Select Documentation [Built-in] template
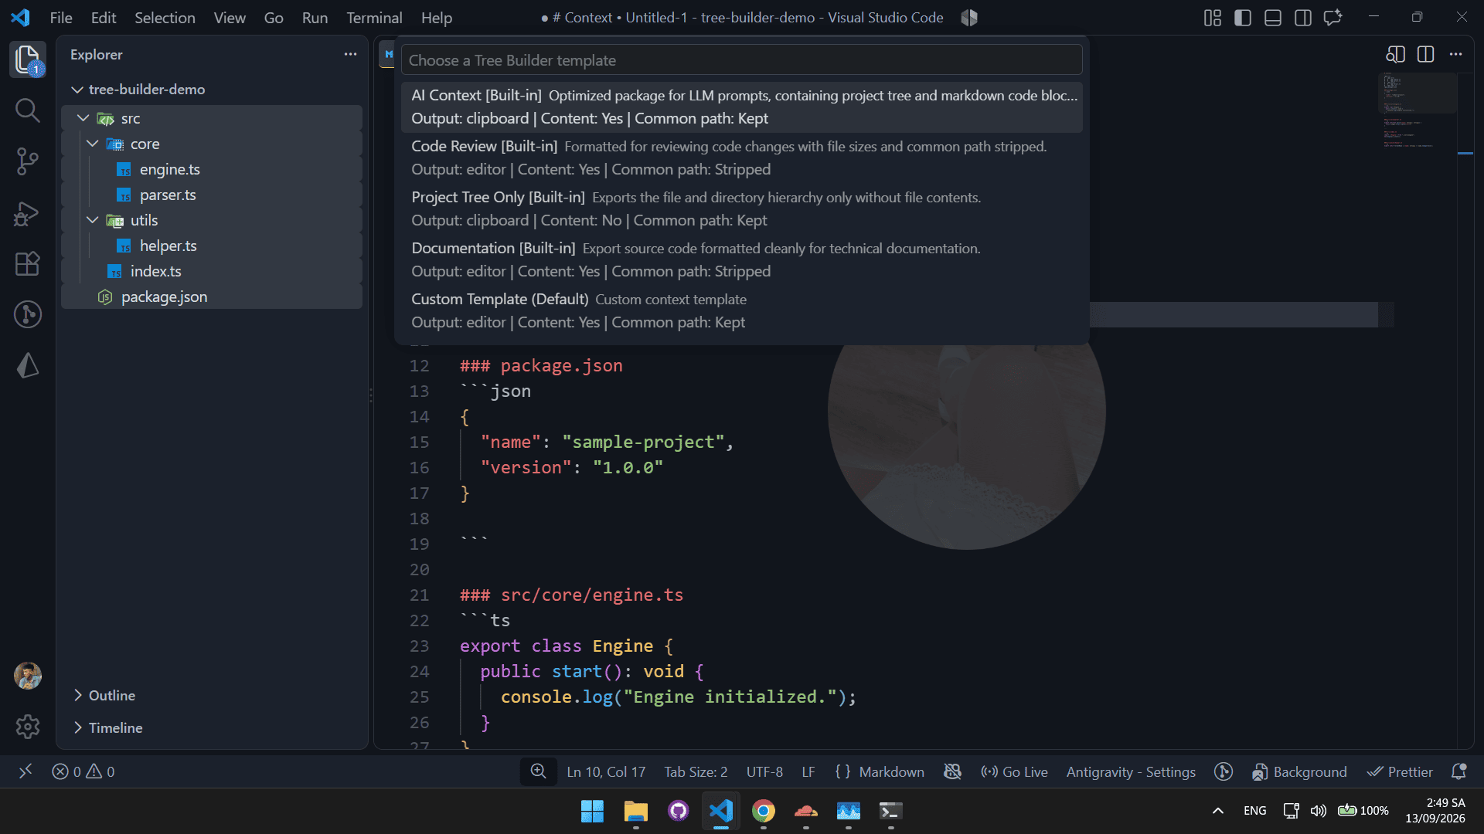This screenshot has width=1484, height=834. pos(741,259)
